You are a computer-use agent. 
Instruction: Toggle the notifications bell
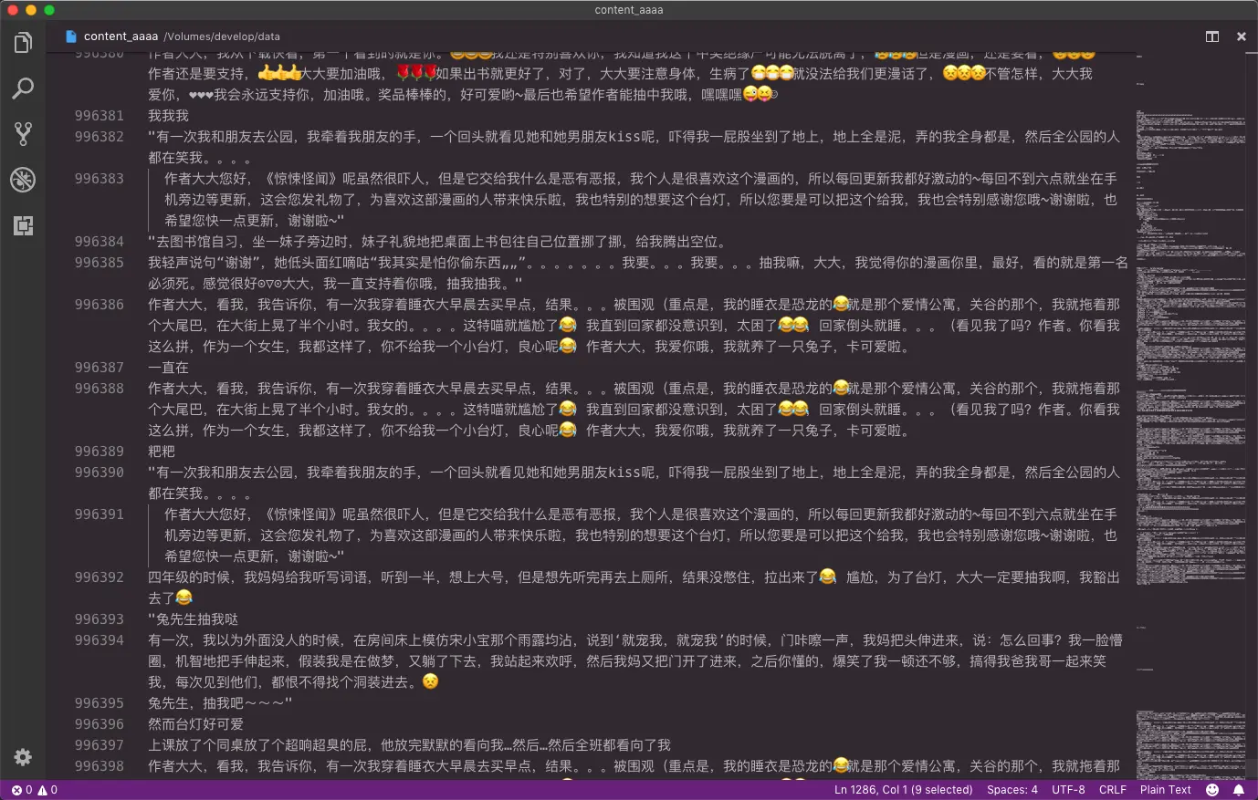click(1239, 790)
